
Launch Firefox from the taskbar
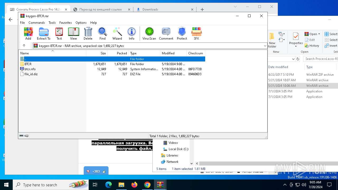point(134,185)
